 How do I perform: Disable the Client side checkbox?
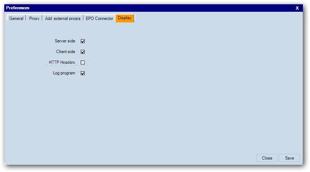(x=83, y=52)
